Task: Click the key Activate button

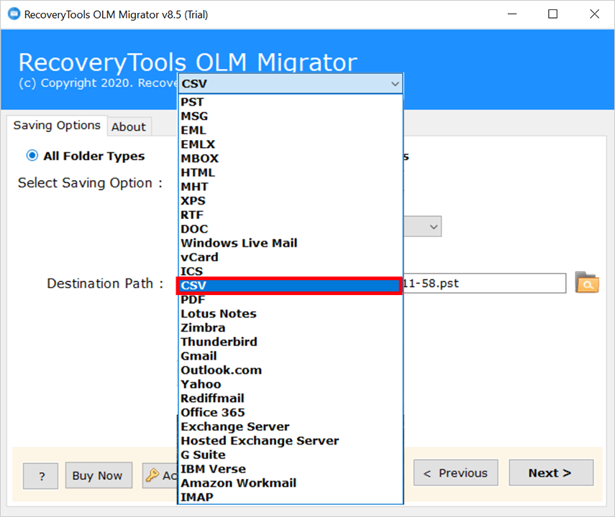Action: point(160,475)
